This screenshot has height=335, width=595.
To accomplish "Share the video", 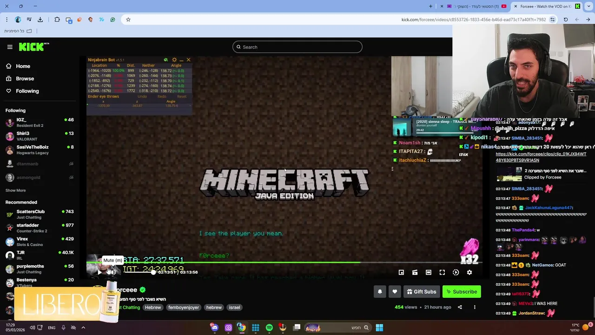I will pos(460,307).
